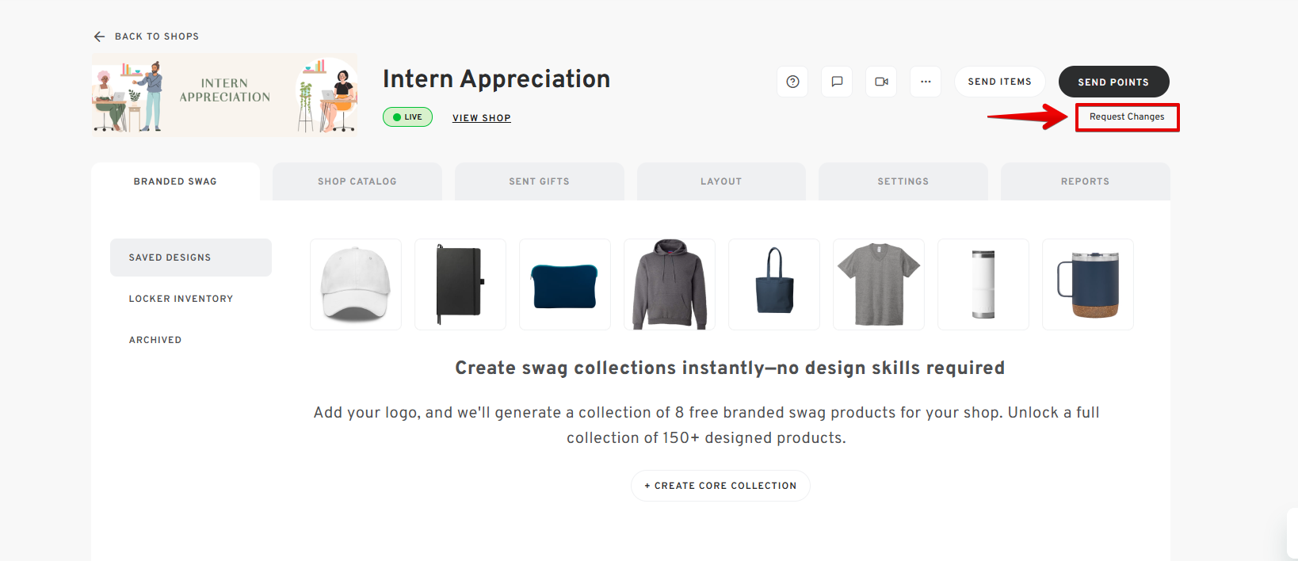1298x561 pixels.
Task: Open the Sent Gifts tab
Action: (539, 181)
